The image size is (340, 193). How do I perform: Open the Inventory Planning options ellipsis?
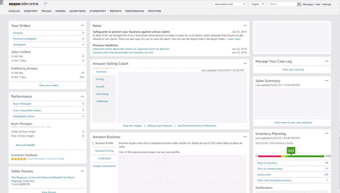tap(327, 133)
